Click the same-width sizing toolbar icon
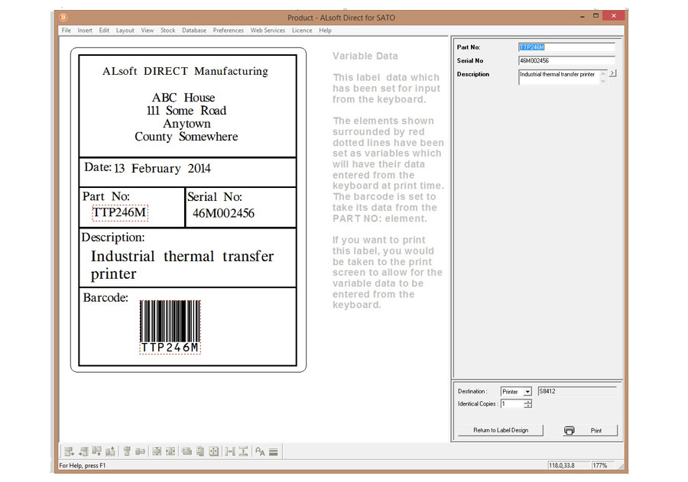This screenshot has height=482, width=688. point(187,451)
